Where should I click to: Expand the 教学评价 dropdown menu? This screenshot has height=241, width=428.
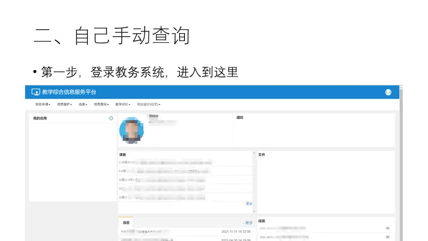(x=123, y=104)
